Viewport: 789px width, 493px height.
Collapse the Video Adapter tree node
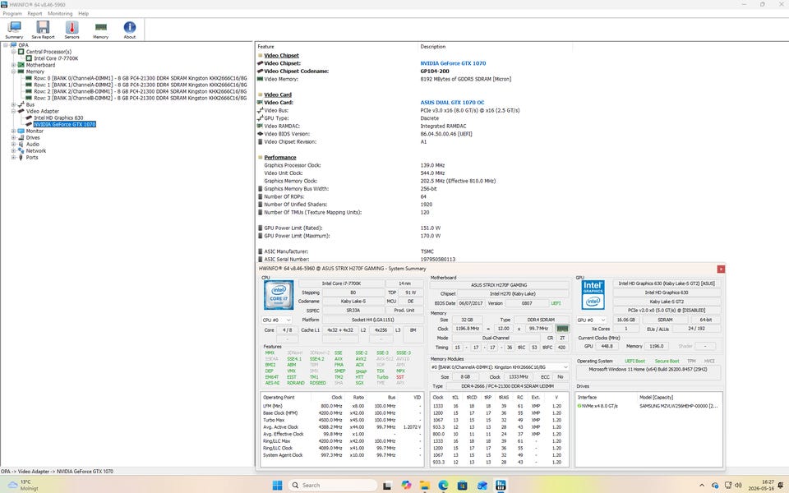tap(14, 111)
